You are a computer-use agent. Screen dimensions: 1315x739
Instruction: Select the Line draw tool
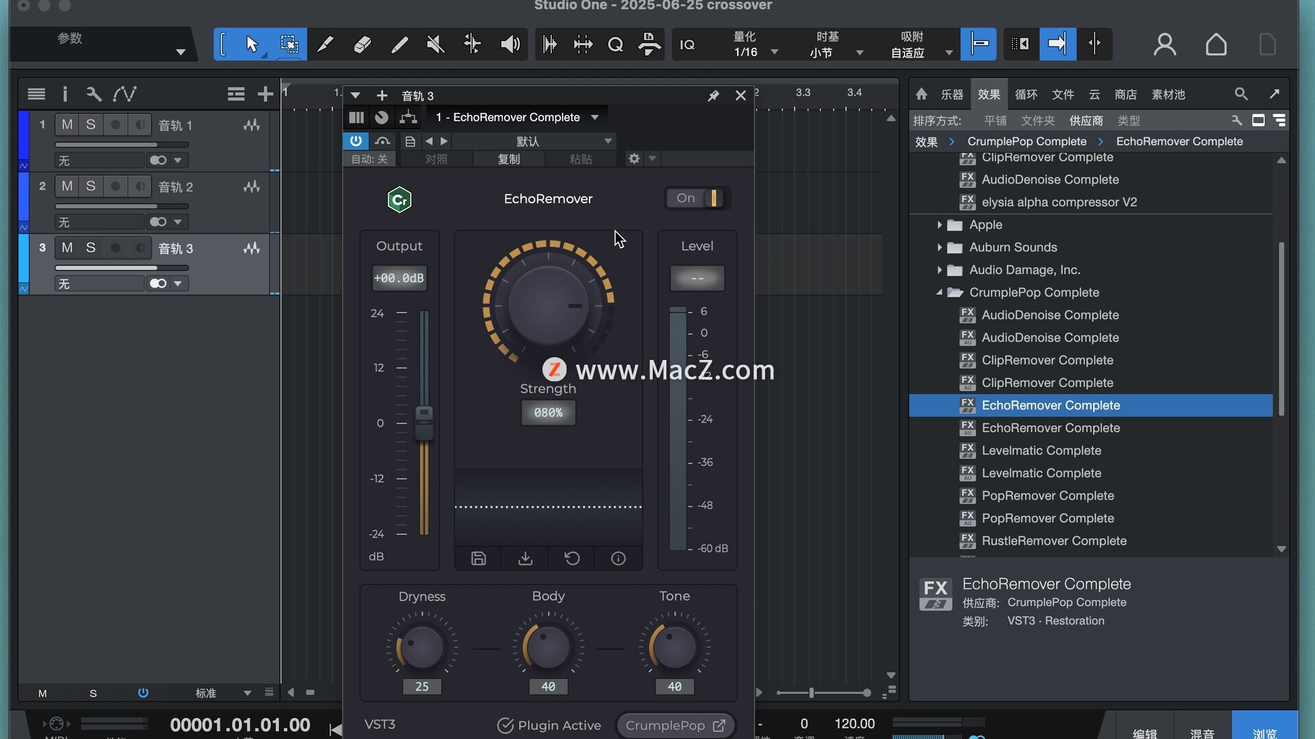(x=399, y=44)
